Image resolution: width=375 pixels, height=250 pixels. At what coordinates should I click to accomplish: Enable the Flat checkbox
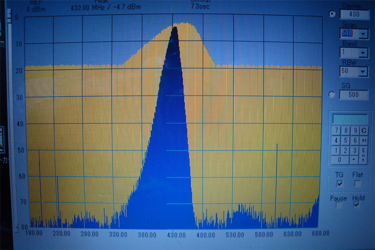click(x=357, y=183)
